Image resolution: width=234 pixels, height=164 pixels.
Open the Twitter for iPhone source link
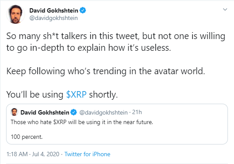point(87,154)
